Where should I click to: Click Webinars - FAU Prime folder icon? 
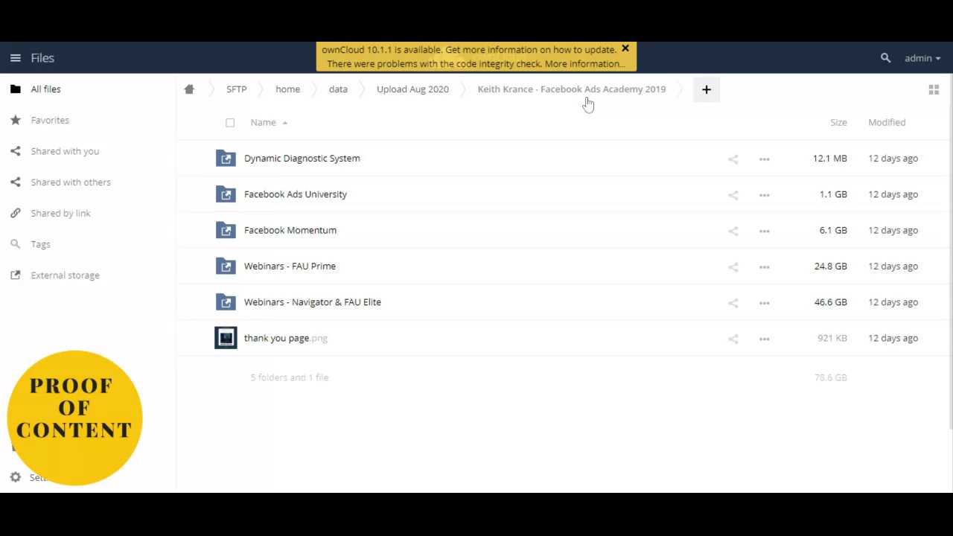[226, 266]
